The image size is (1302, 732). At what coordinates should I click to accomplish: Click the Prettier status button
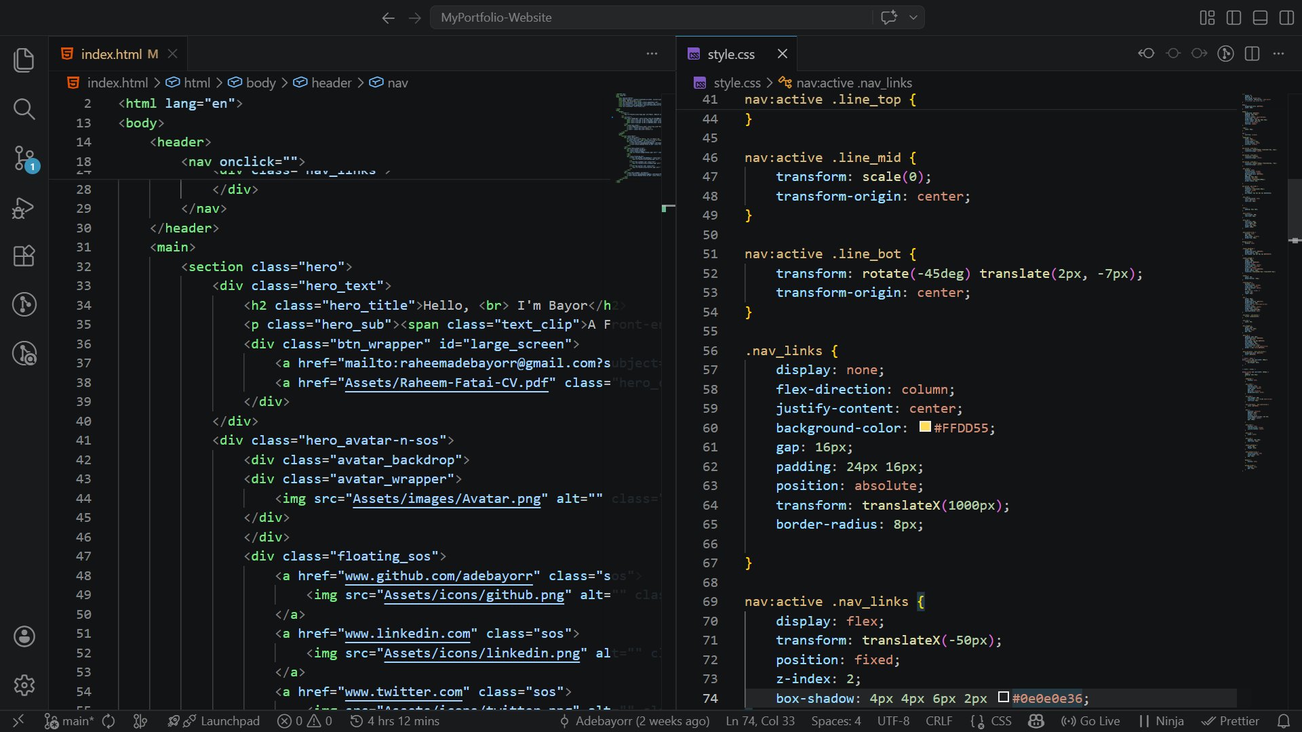[x=1231, y=721]
